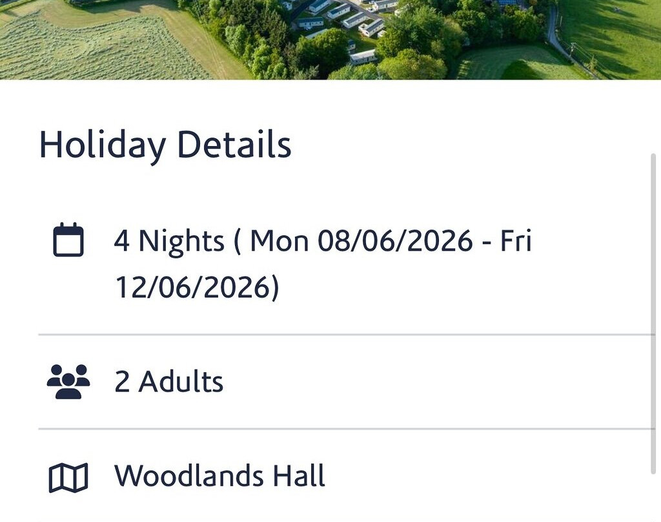Click the word Hall in the location
This screenshot has width=661, height=522.
(299, 475)
